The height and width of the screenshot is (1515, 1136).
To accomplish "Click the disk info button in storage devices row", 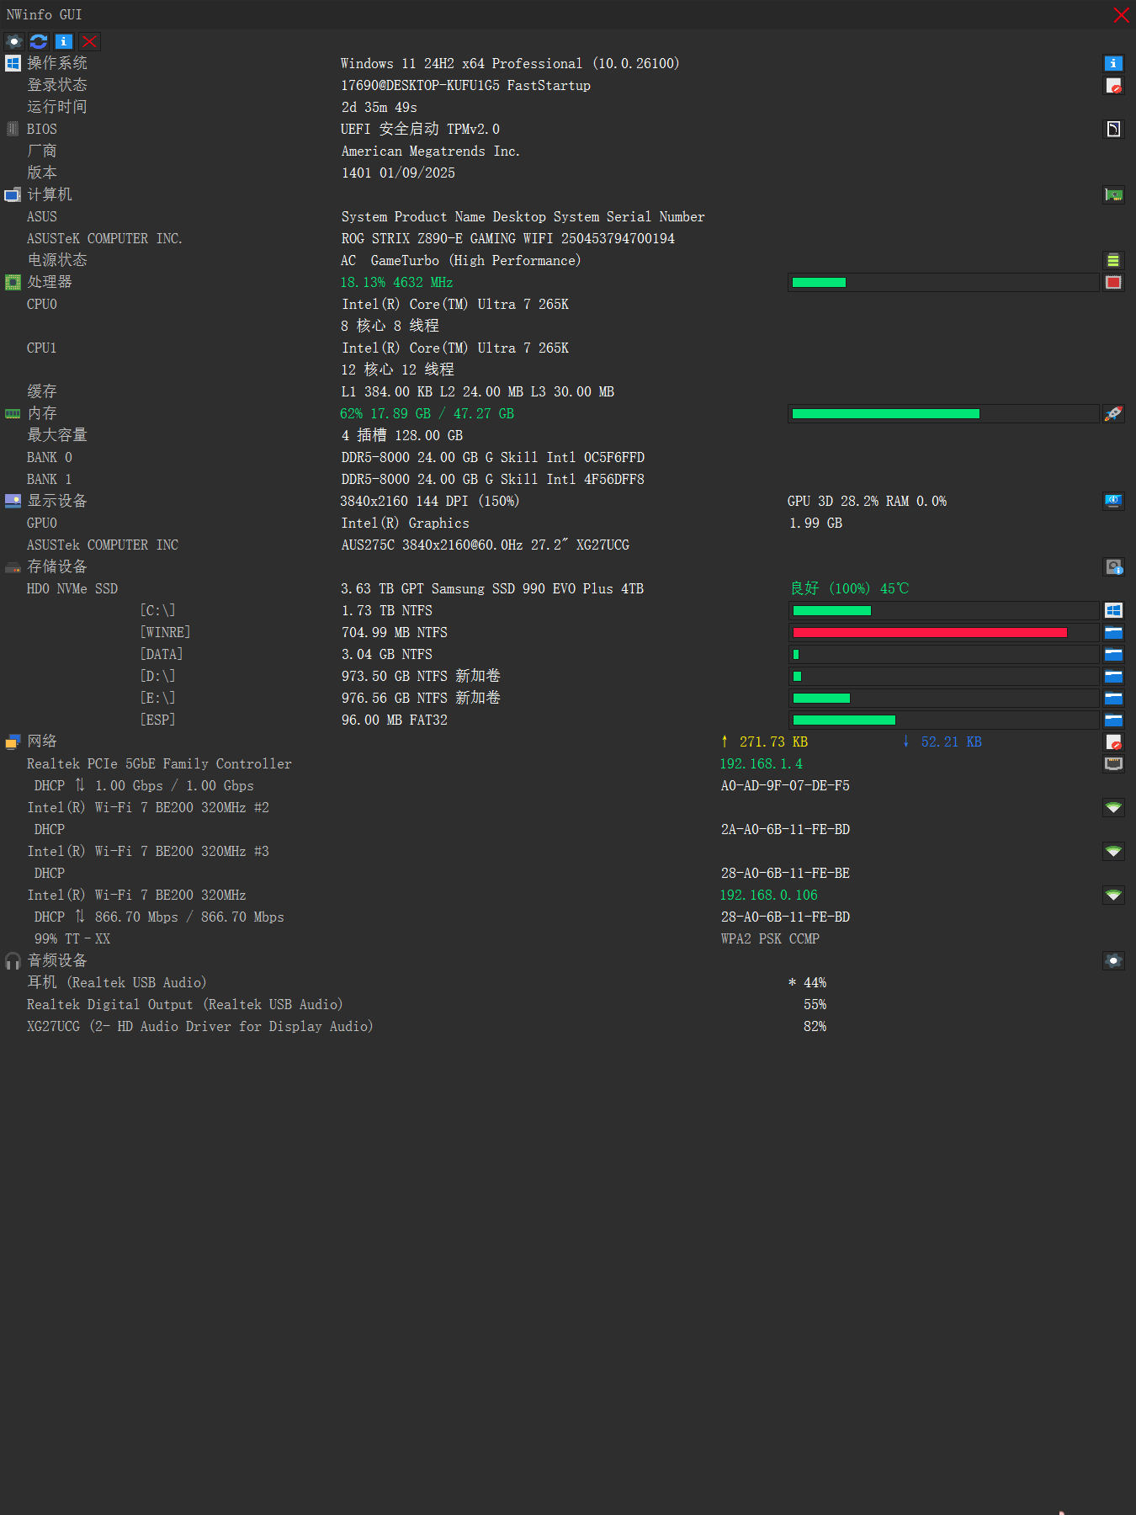I will tap(1113, 566).
